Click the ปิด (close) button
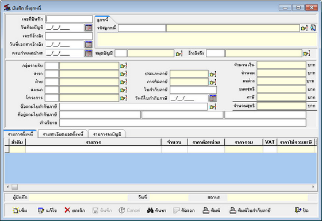The height and width of the screenshot is (221, 322). coord(302,210)
